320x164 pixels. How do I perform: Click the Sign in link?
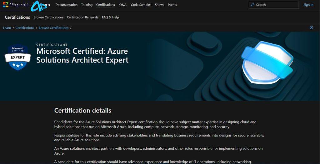pyautogui.click(x=308, y=5)
